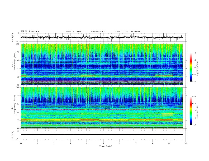The height and width of the screenshot is (161, 209).
Task: Click the "ch.3(V)" axis label
Action: pos(13,135)
